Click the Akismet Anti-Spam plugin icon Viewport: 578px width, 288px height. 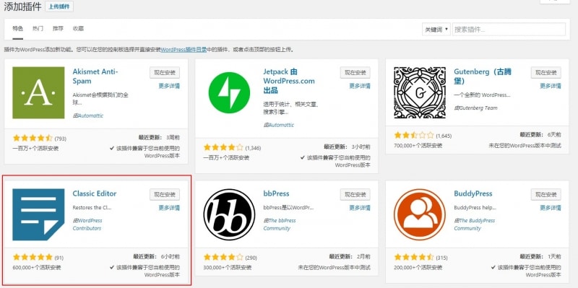point(38,93)
